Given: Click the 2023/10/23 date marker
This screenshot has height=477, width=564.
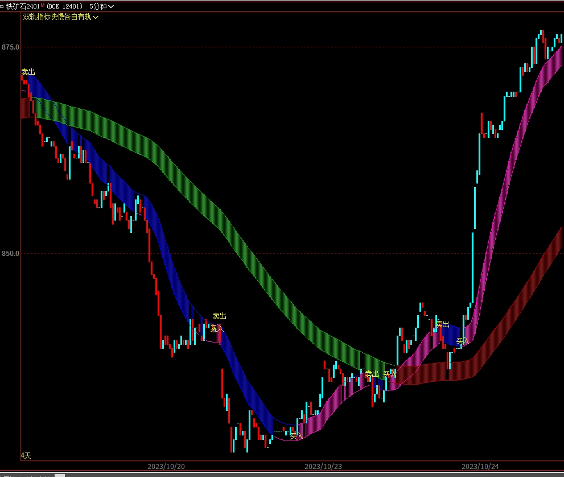Looking at the screenshot, I should 323,466.
